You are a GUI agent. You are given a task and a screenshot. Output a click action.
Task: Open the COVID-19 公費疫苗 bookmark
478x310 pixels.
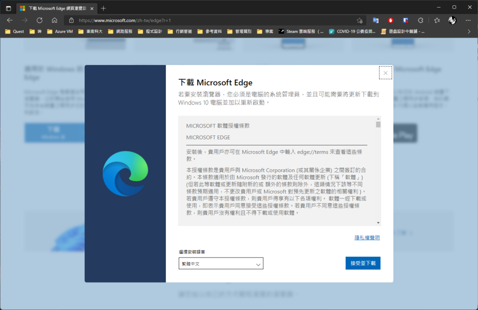(352, 31)
